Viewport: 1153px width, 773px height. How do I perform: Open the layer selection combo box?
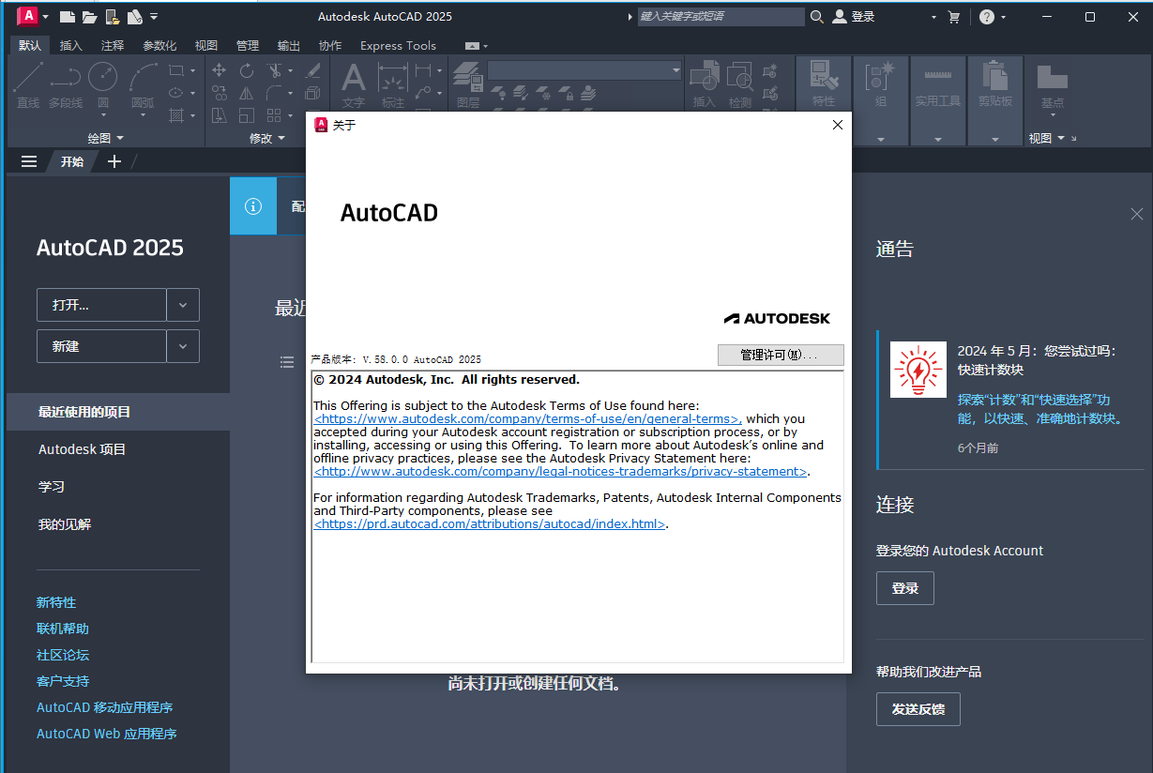(584, 70)
